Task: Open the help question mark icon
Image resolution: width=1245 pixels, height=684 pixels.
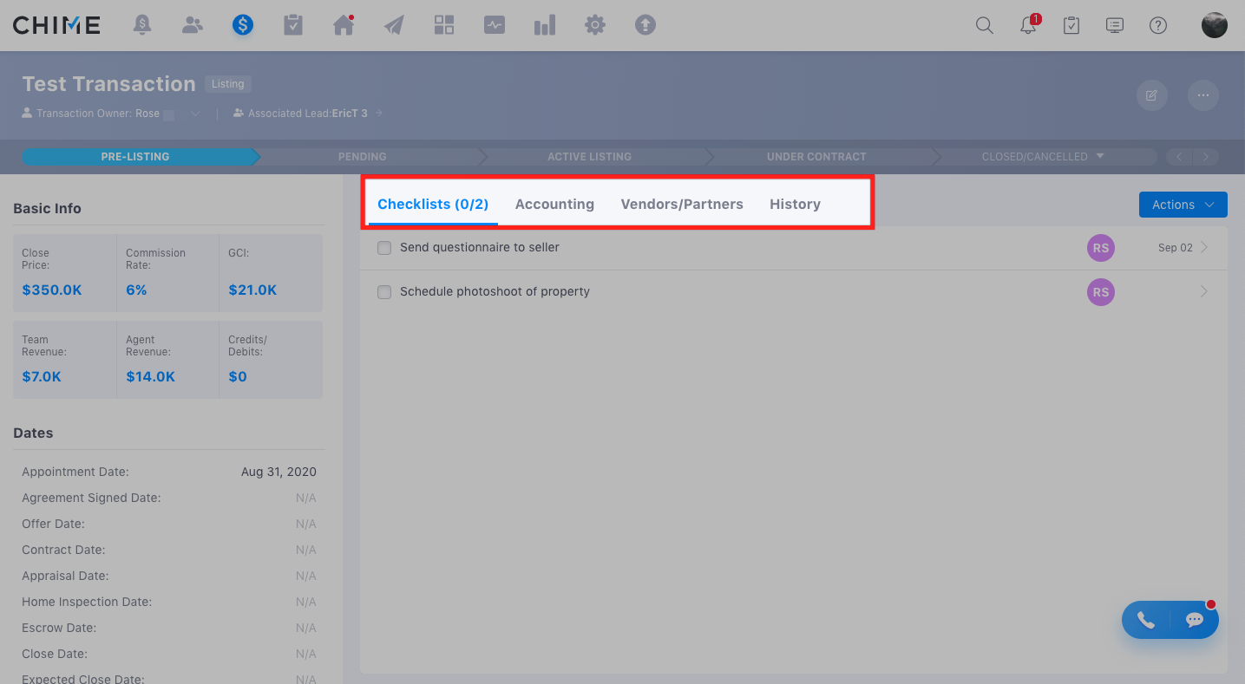Action: tap(1157, 25)
